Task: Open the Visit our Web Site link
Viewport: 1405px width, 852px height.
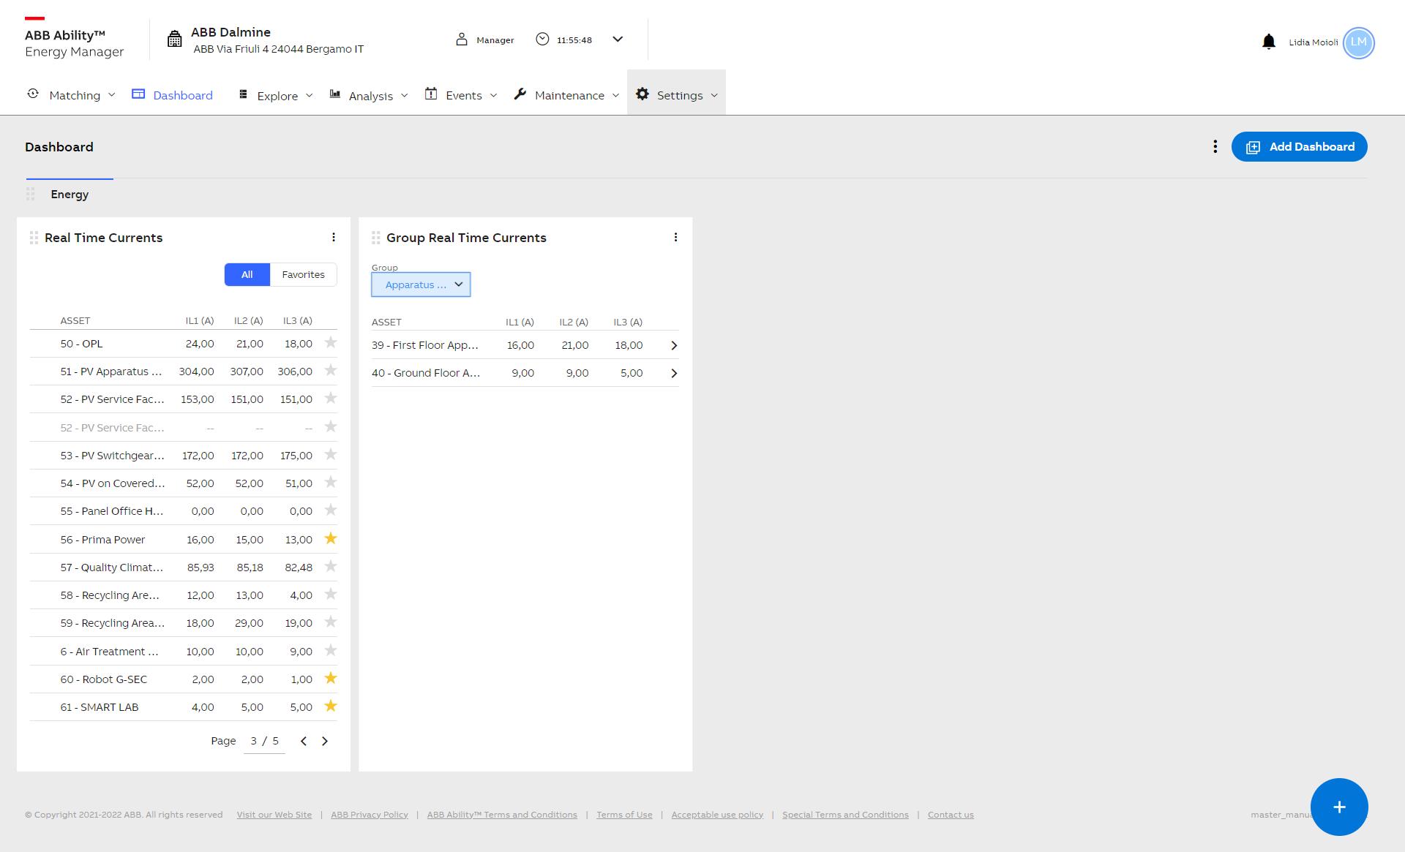Action: (x=274, y=815)
